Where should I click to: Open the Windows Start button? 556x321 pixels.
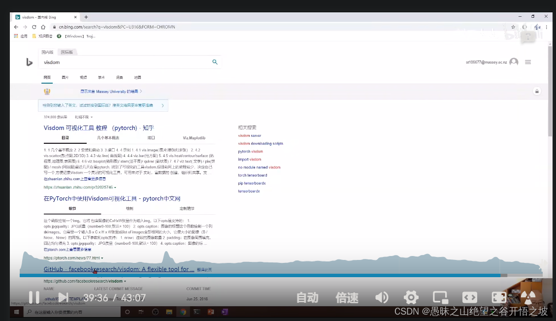point(16,312)
